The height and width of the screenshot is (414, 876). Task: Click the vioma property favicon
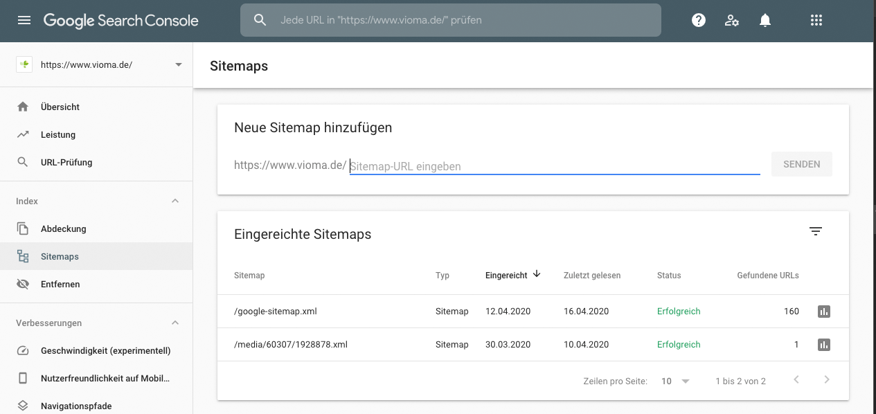(x=24, y=64)
